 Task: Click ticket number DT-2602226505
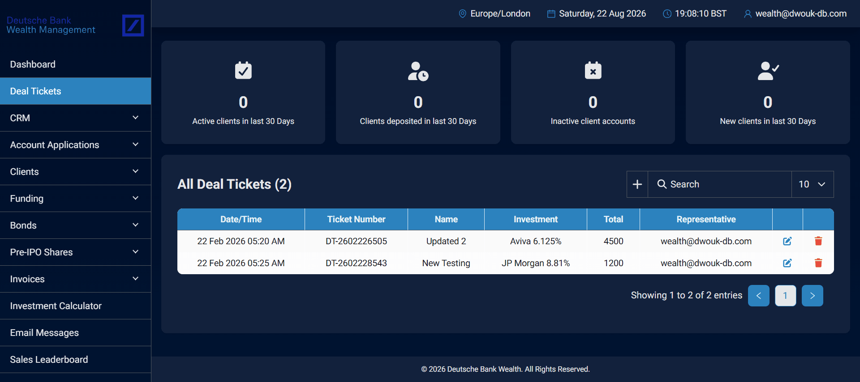click(356, 241)
